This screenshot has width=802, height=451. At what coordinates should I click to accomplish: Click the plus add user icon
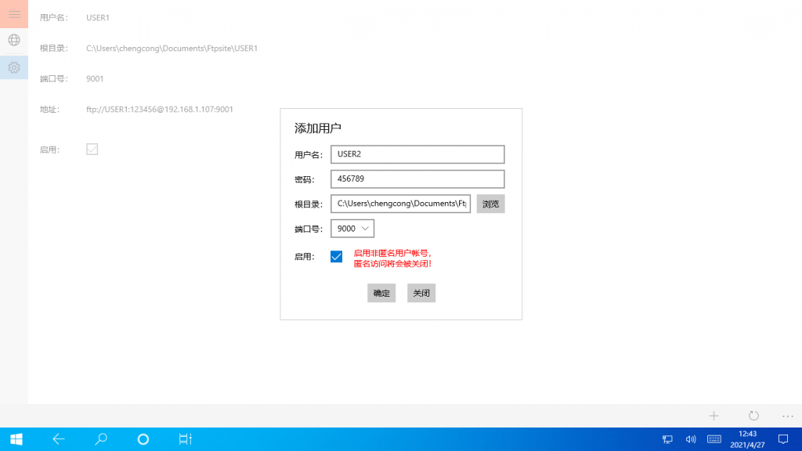point(713,416)
